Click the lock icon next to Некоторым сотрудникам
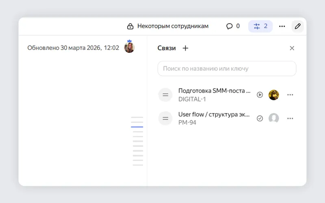The image size is (325, 203). pyautogui.click(x=130, y=26)
